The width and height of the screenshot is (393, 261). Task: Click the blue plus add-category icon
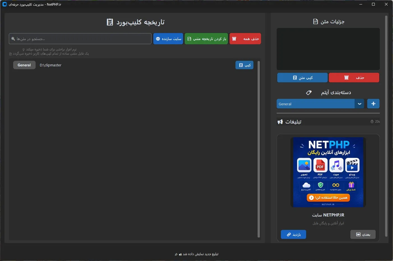[373, 104]
